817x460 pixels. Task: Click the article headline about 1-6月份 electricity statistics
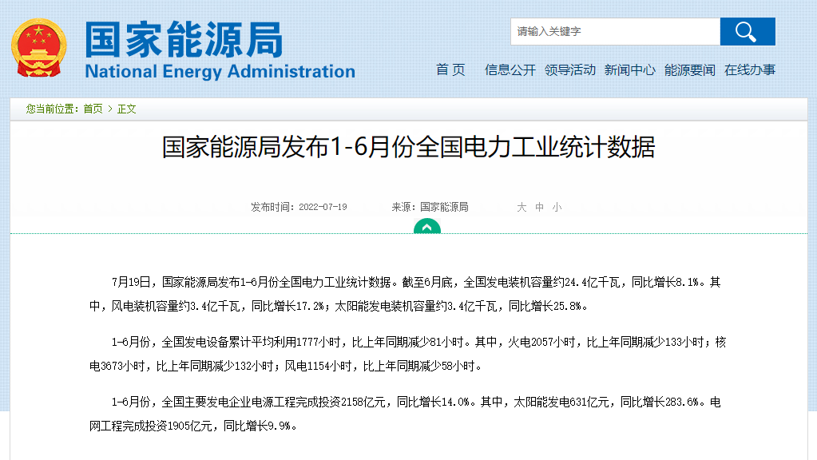408,148
